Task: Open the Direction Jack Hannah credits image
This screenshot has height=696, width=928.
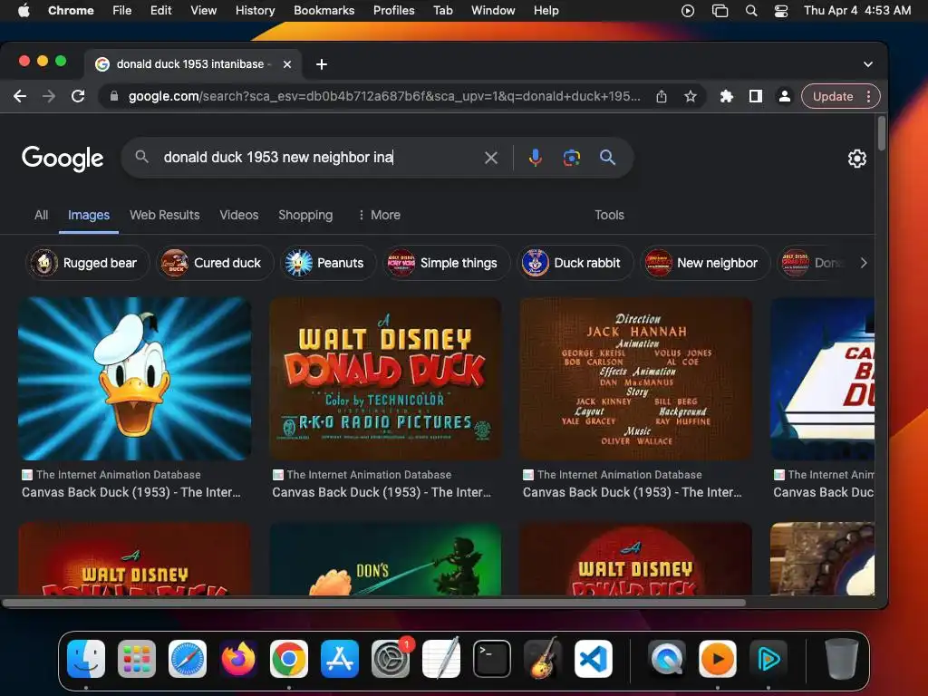Action: [x=635, y=379]
